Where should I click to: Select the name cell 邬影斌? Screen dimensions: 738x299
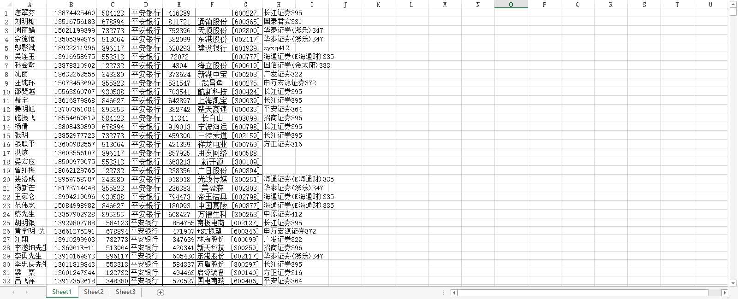30,48
